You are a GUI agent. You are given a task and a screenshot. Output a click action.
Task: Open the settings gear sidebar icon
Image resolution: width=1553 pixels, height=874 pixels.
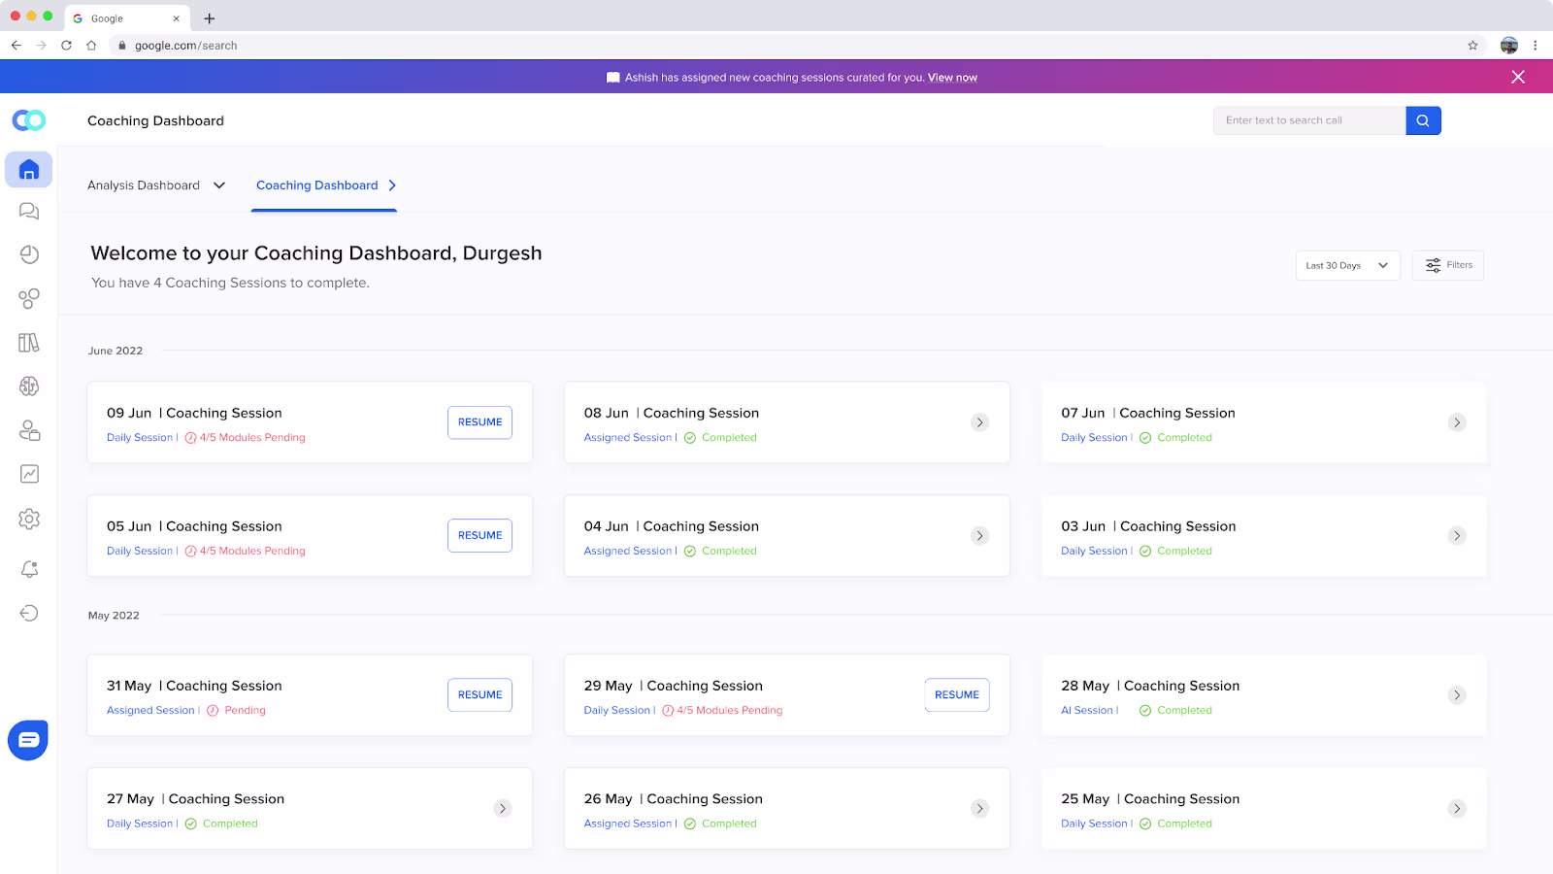pyautogui.click(x=29, y=519)
